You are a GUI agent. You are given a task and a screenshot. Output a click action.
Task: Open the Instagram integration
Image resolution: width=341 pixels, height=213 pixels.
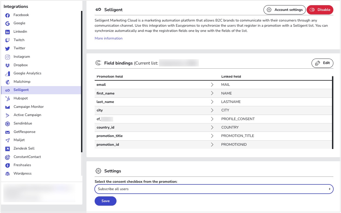click(x=22, y=57)
